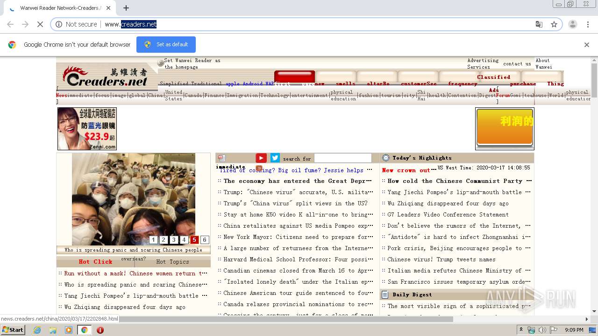This screenshot has height=336, width=598.
Task: View site info via the Not secure icon
Action: coord(59,24)
